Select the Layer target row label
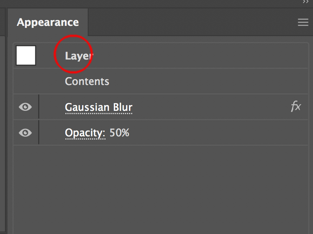 (78, 56)
